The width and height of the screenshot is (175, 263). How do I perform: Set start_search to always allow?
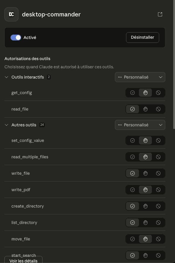[132, 255]
